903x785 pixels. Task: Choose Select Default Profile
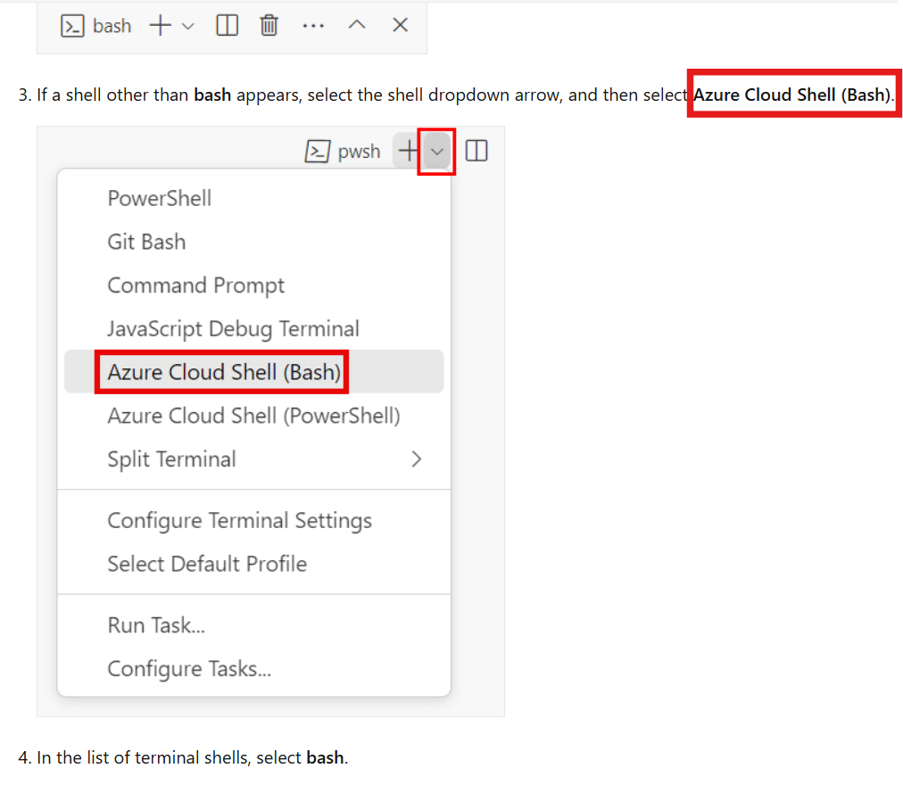tap(254, 564)
